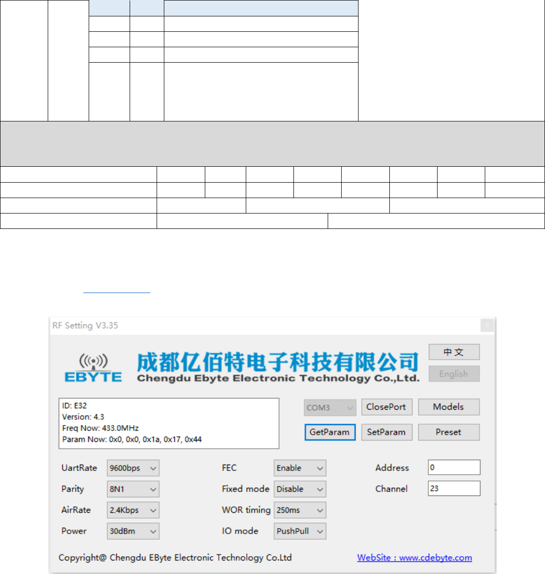The width and height of the screenshot is (545, 574).
Task: Open the WOR timing 250ms dropdown
Action: tap(300, 510)
